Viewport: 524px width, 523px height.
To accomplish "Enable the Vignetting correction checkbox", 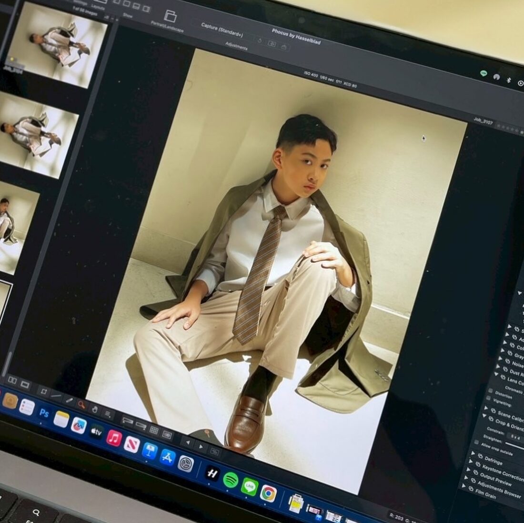I will tap(488, 398).
